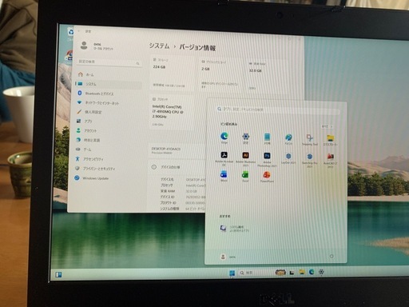The height and width of the screenshot is (307, 409).
Task: Open プライバシーとセキュリティ settings
Action: click(95, 169)
